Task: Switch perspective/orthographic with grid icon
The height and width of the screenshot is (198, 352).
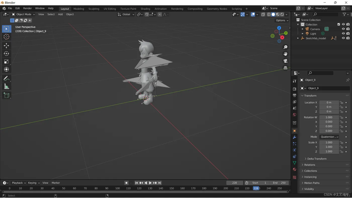Action: pyautogui.click(x=285, y=68)
